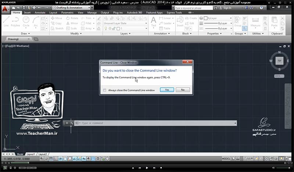Click the Mirror tool
The image size is (294, 172).
pos(72,23)
